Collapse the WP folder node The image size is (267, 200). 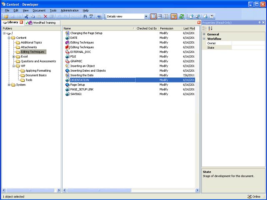tap(14, 66)
